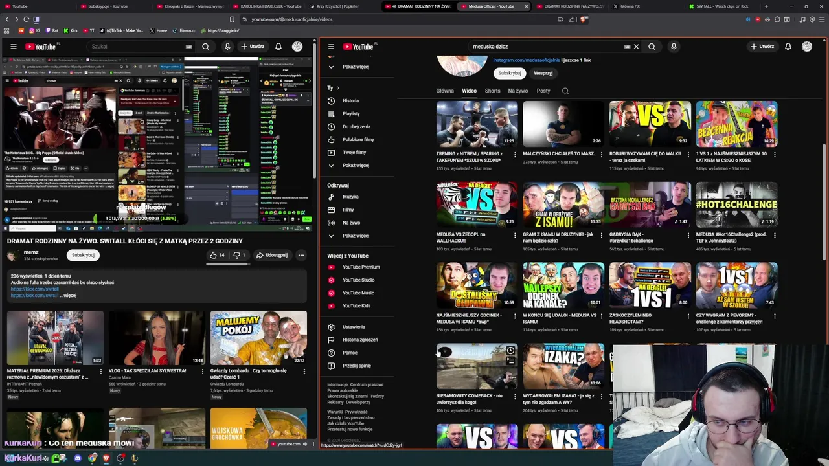
Task: Expand the 'Ty' section chevron
Action: coord(337,88)
